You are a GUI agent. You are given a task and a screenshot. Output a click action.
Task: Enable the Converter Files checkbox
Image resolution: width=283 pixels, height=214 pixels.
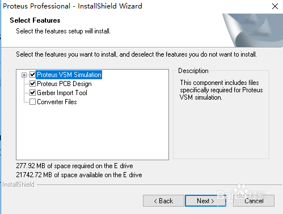[x=32, y=102]
